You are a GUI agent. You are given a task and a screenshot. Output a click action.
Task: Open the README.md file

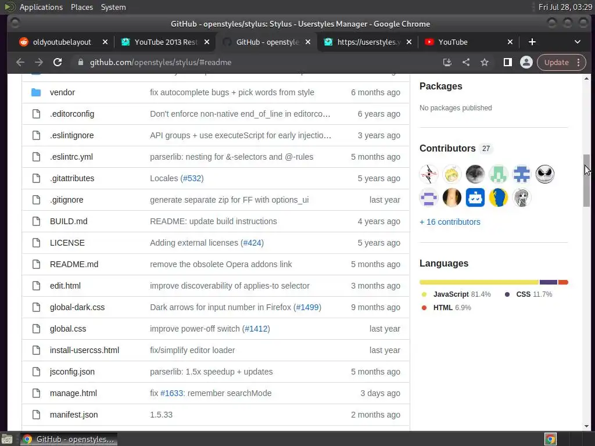tap(74, 264)
